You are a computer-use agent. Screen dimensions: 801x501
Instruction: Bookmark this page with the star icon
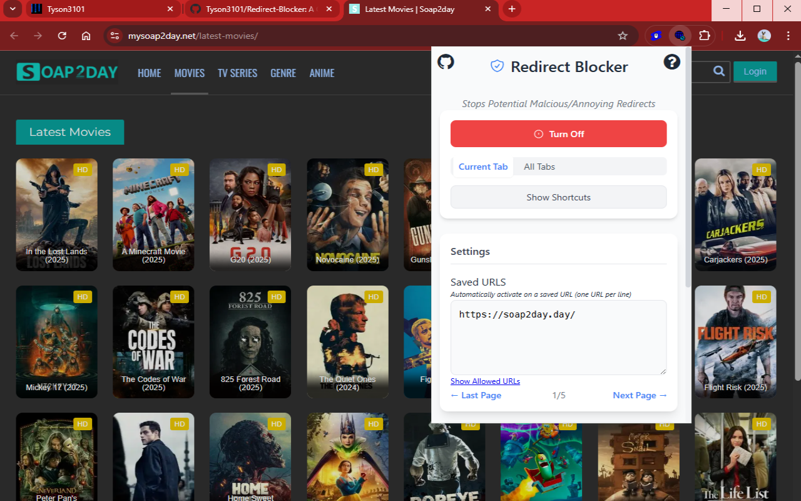point(623,36)
